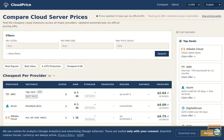
Task: Claim the AWS free tier offer
Action: [x=188, y=77]
